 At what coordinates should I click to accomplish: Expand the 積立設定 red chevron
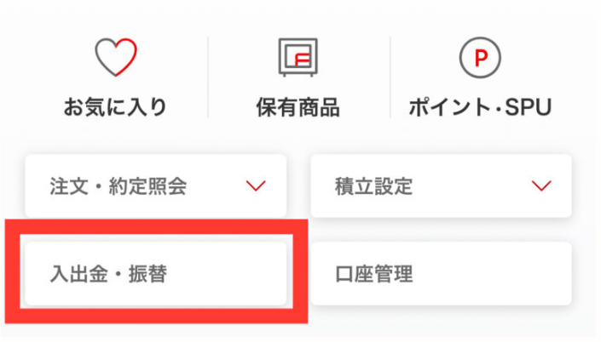click(541, 186)
